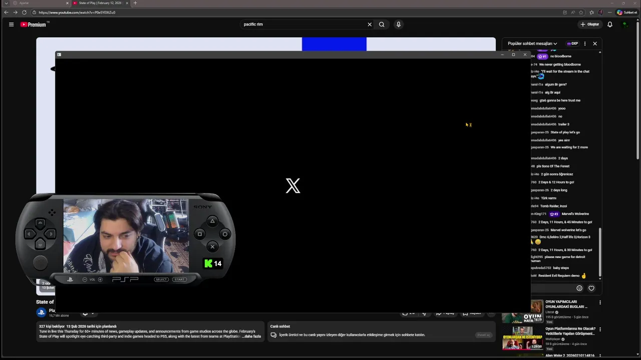641x360 pixels.
Task: Open the PlayStation channel avatar
Action: tap(41, 312)
